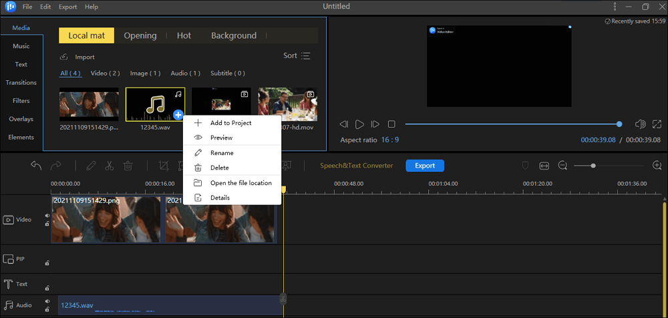Click the timeline zoom slider handle

coord(593,166)
